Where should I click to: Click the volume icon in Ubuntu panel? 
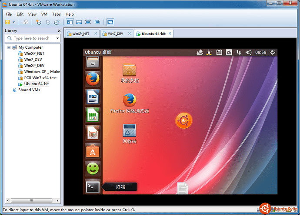pos(248,52)
